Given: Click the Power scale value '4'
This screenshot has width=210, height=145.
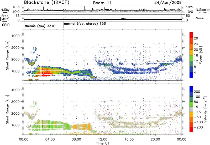Looking at the screenshot, I should click(195, 73).
